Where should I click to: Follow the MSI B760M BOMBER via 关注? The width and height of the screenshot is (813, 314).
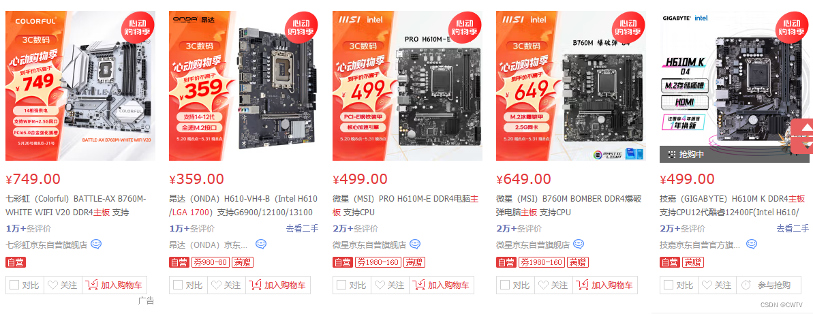[x=553, y=285]
